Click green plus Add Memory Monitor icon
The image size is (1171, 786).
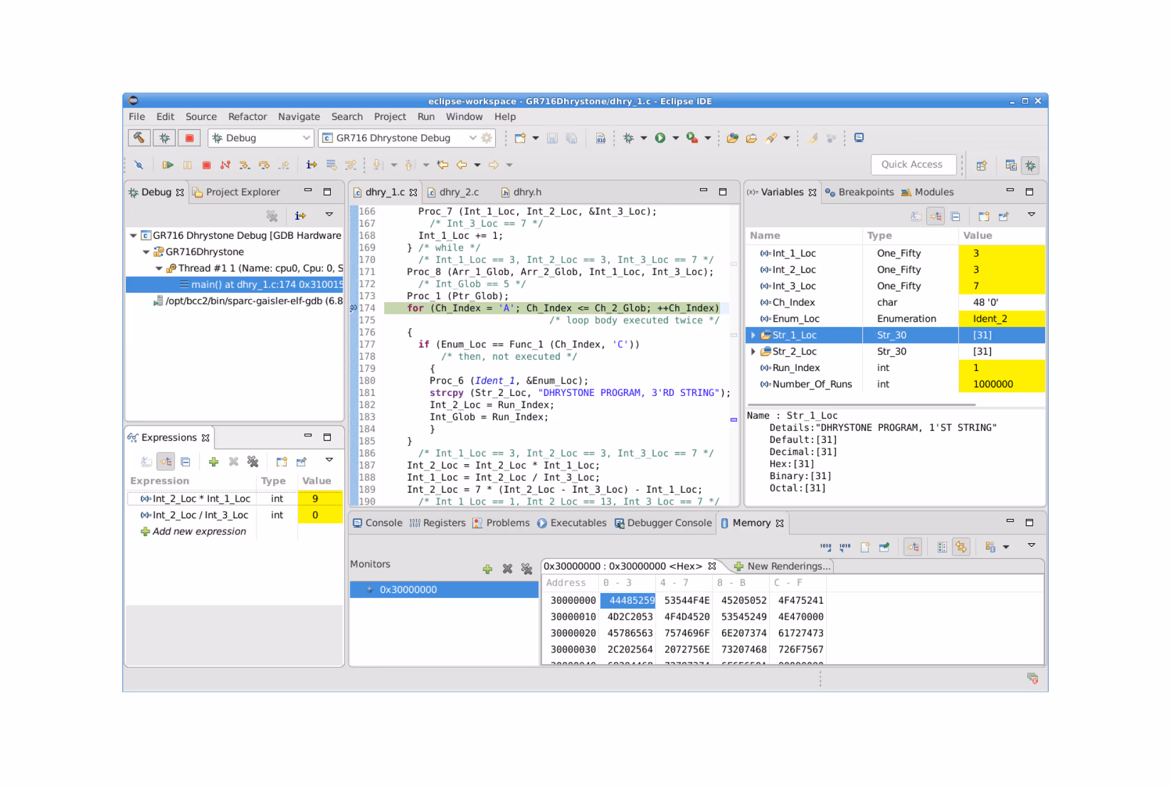[488, 569]
